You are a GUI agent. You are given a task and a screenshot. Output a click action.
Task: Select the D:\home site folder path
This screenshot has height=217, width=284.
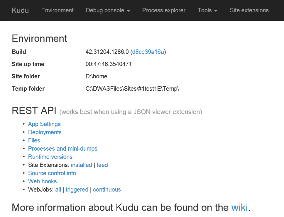(96, 76)
